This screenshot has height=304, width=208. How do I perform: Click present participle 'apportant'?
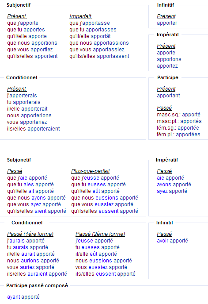pyautogui.click(x=168, y=96)
